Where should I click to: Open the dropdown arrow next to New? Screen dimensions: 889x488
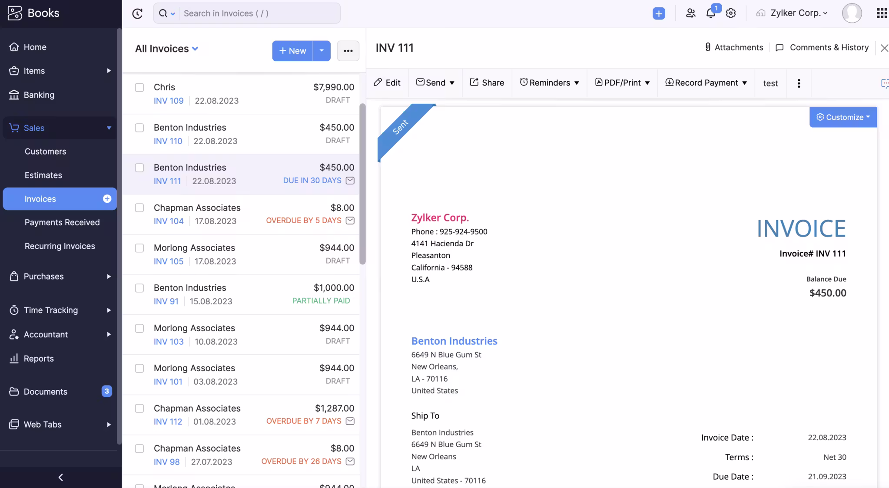coord(322,51)
